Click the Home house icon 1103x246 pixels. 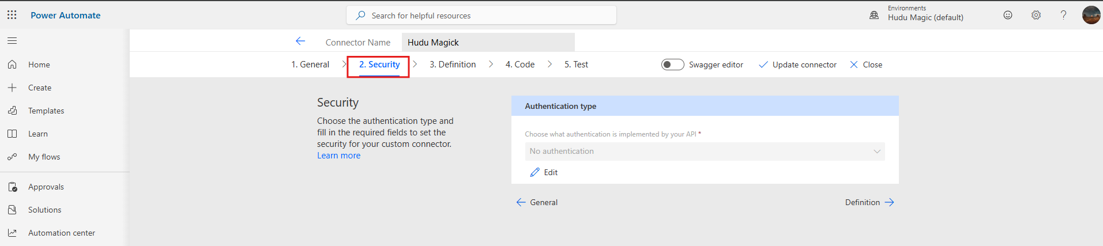[12, 65]
